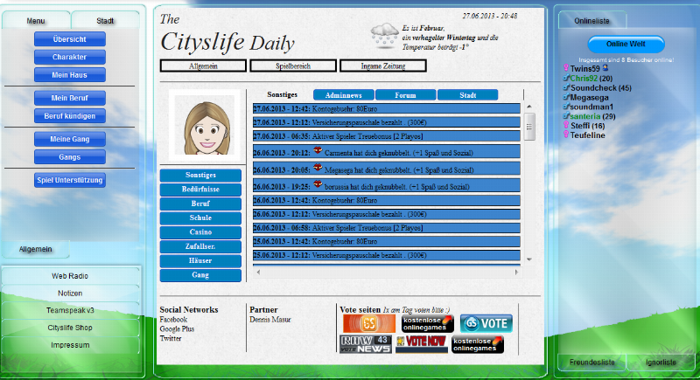Open Web Radio link
Viewport: 700px width, 380px height.
(x=70, y=276)
